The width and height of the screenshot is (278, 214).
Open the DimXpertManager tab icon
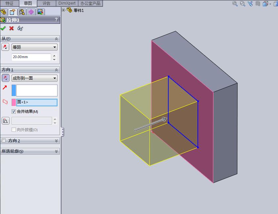(x=31, y=12)
